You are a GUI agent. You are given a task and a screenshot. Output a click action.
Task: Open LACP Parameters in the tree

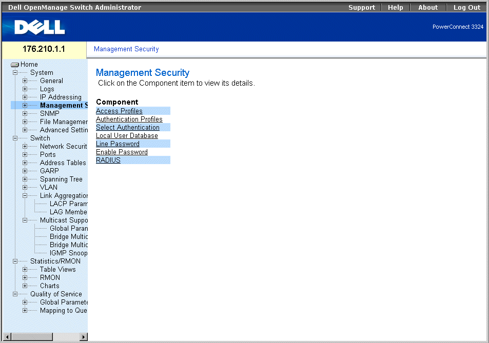[69, 204]
